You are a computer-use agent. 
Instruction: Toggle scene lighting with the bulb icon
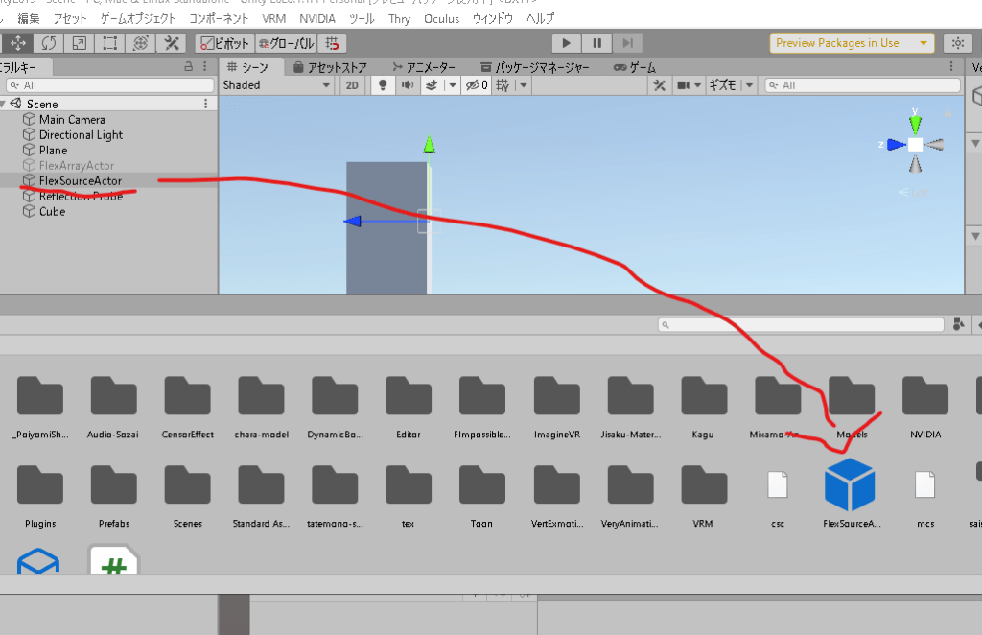point(383,85)
